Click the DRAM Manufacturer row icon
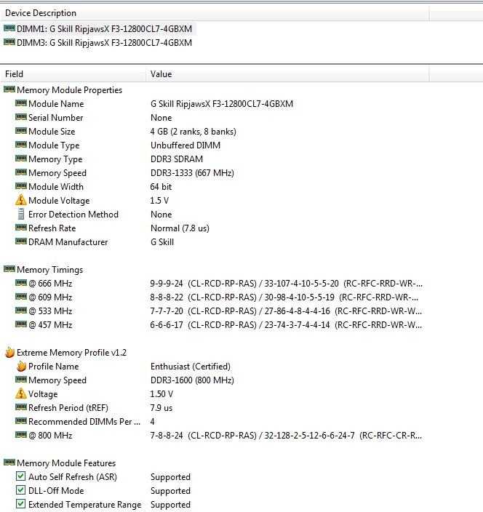Screen dimensions: 483x512 point(21,241)
